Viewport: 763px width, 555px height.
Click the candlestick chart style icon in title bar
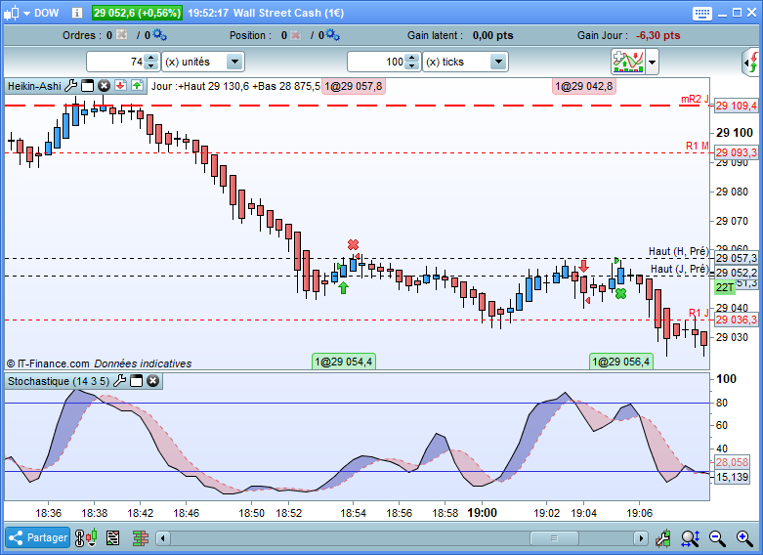(x=11, y=13)
